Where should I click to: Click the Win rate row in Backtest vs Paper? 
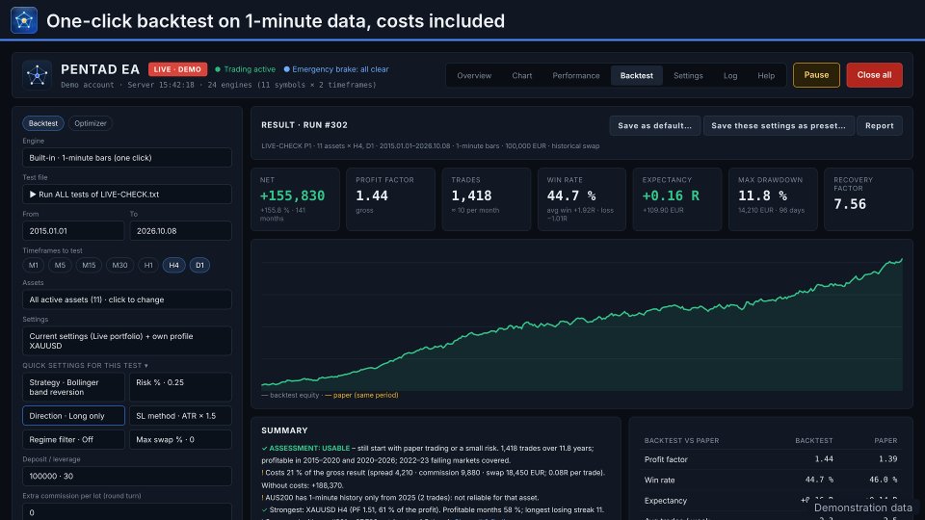coord(771,480)
